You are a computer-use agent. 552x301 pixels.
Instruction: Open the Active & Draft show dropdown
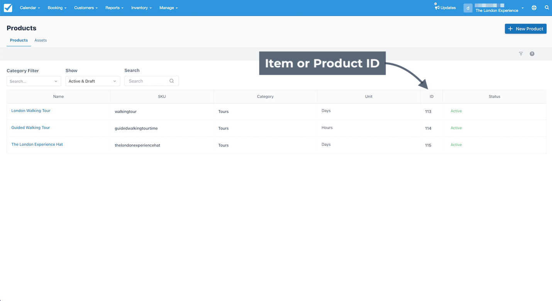(93, 81)
